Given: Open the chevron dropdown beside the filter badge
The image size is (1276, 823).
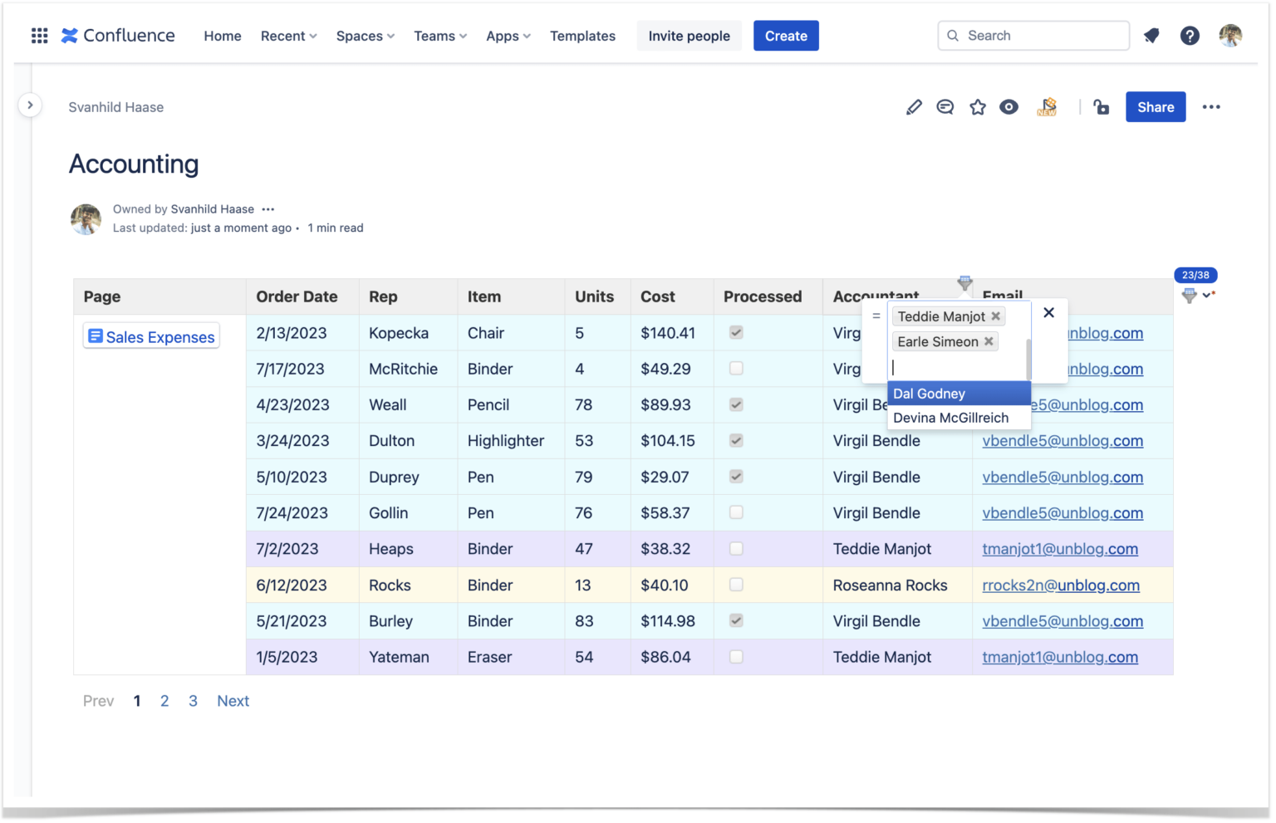Looking at the screenshot, I should pos(1208,294).
